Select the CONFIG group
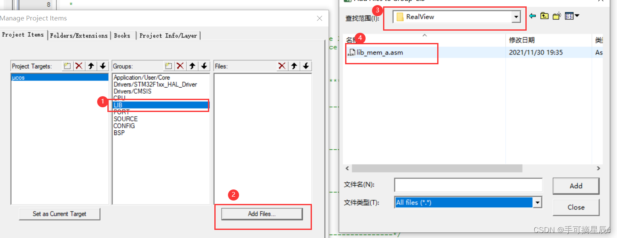The height and width of the screenshot is (238, 617). [x=124, y=126]
